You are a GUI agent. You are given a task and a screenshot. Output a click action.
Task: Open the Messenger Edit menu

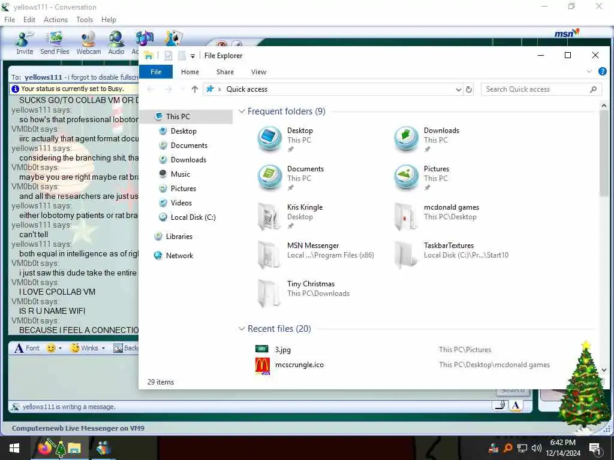(x=29, y=20)
